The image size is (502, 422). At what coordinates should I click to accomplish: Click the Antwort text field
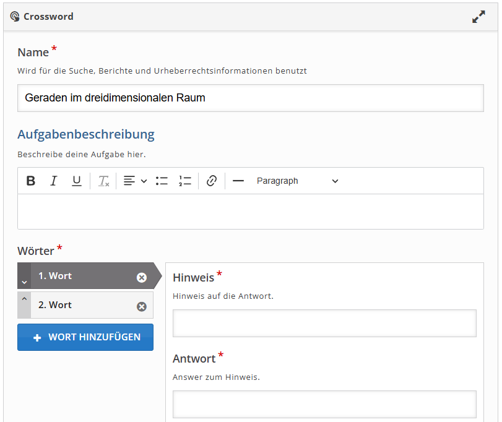click(x=324, y=404)
